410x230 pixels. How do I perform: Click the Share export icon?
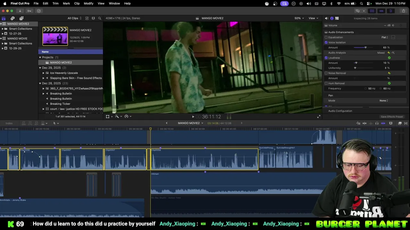pyautogui.click(x=403, y=11)
